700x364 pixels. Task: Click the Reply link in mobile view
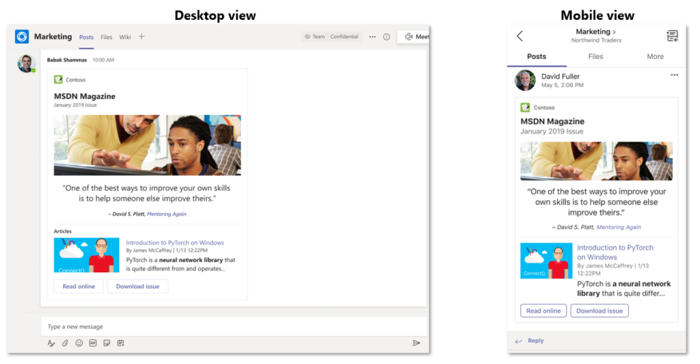click(x=536, y=340)
